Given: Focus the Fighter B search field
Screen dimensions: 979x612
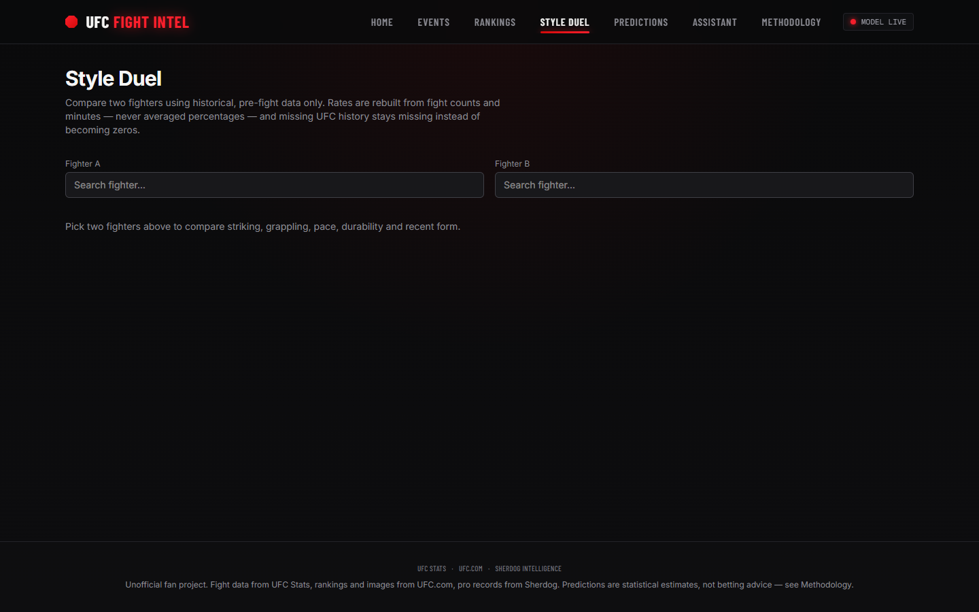Looking at the screenshot, I should pos(704,185).
